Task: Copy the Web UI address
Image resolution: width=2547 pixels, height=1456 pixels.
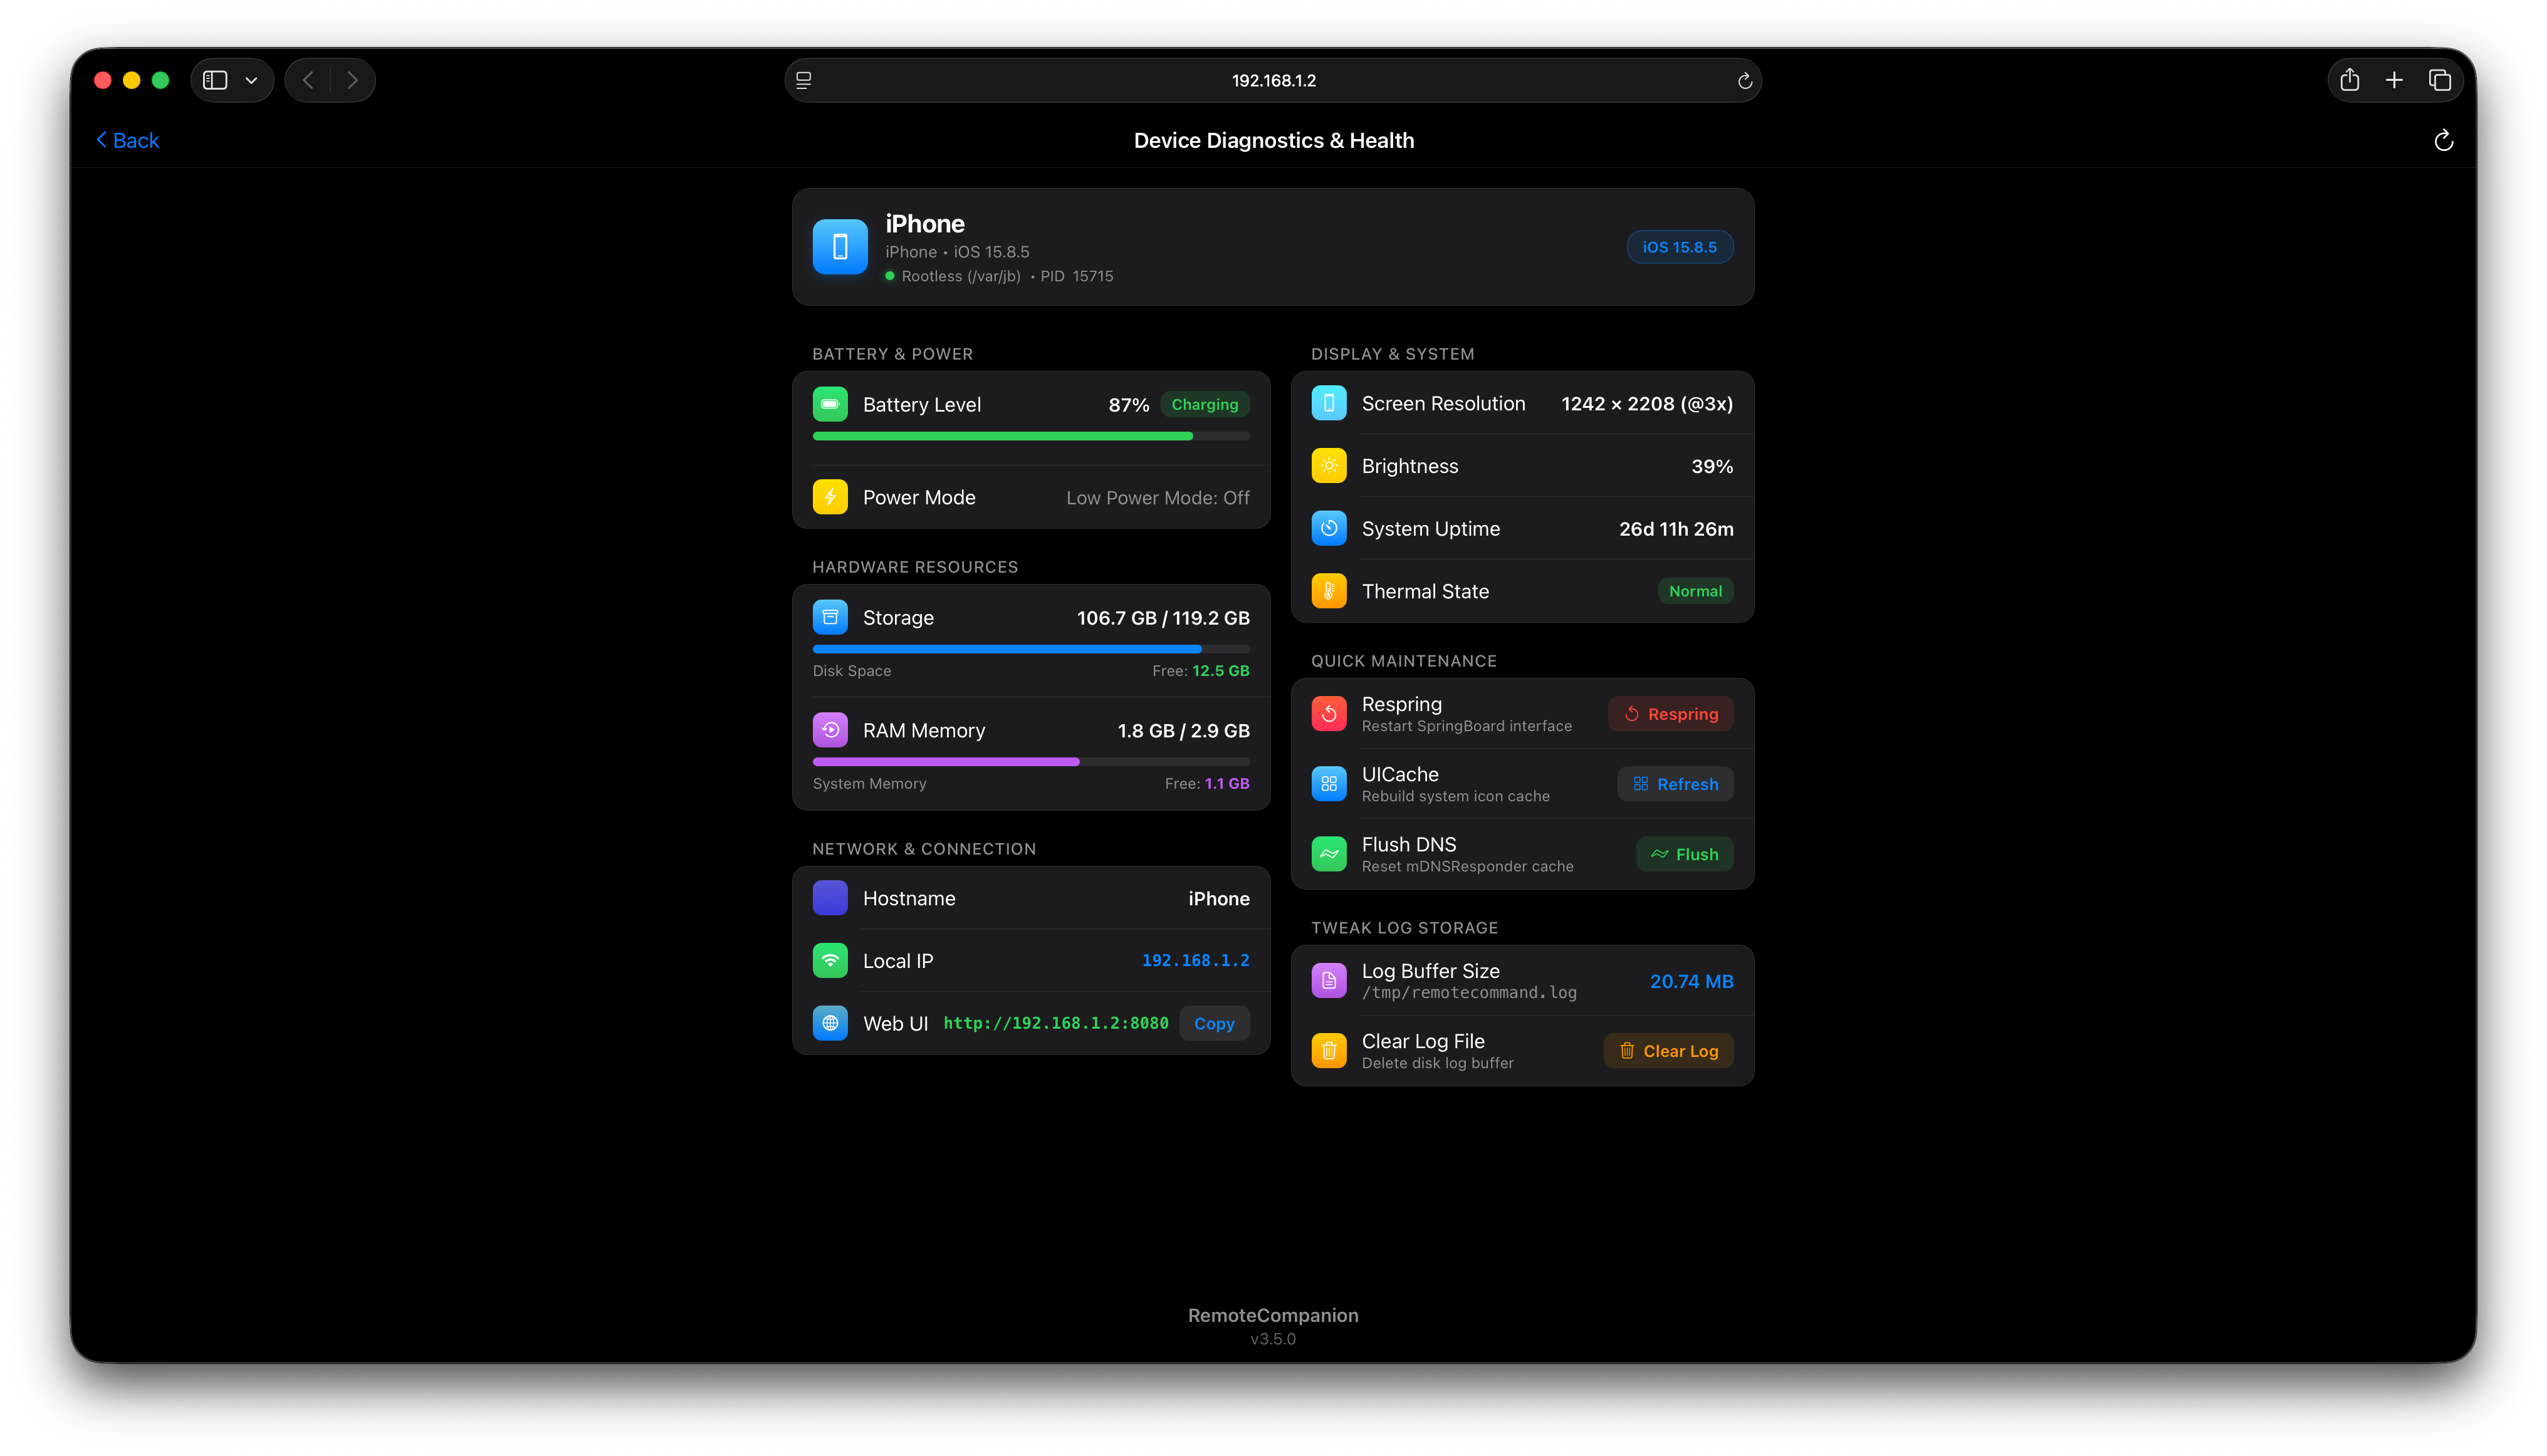Action: pos(1213,1023)
